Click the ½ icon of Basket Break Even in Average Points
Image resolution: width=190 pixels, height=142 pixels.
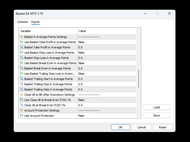point(21,68)
